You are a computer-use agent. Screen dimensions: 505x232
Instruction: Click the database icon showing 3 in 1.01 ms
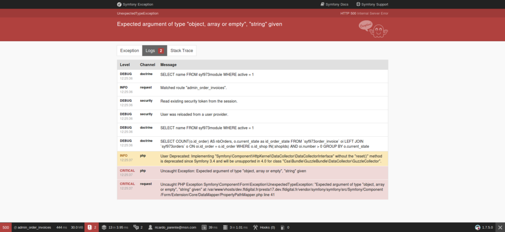coord(225,227)
